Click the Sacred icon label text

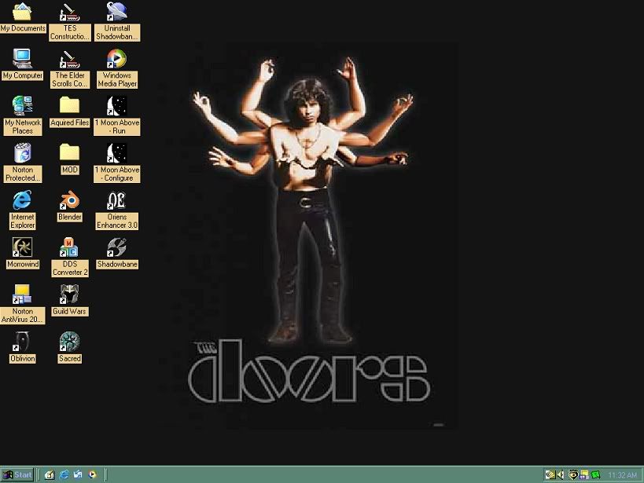click(69, 358)
